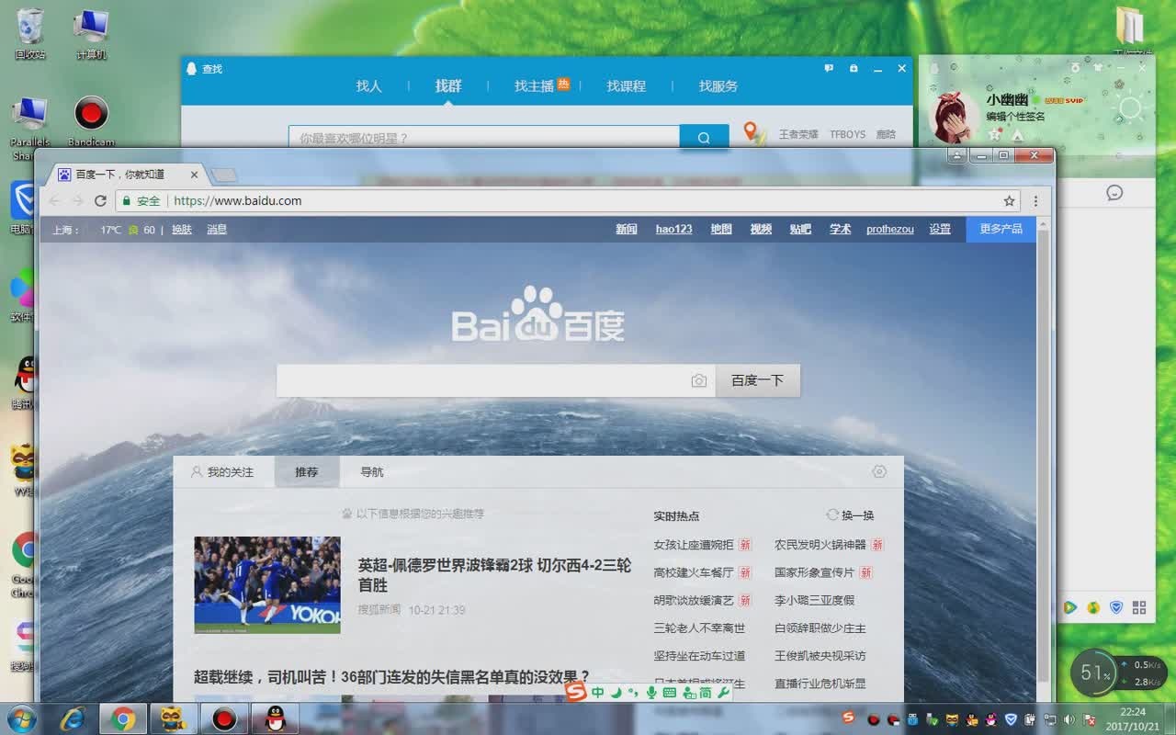Click the blue shield tray icon
The height and width of the screenshot is (735, 1176).
click(1012, 718)
